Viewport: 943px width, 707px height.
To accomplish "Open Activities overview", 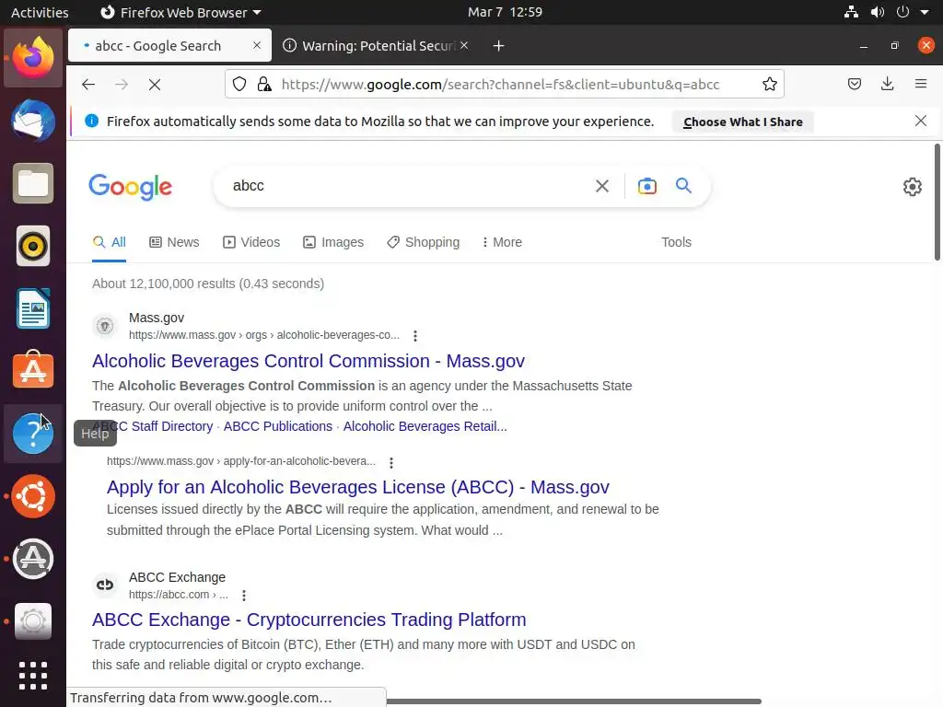I will point(40,12).
